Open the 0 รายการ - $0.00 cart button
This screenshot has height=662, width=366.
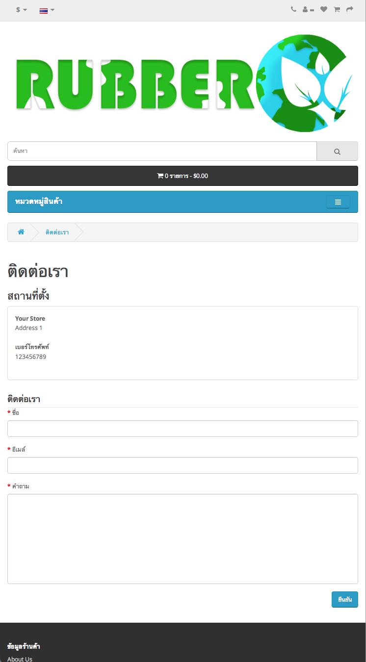coord(183,176)
